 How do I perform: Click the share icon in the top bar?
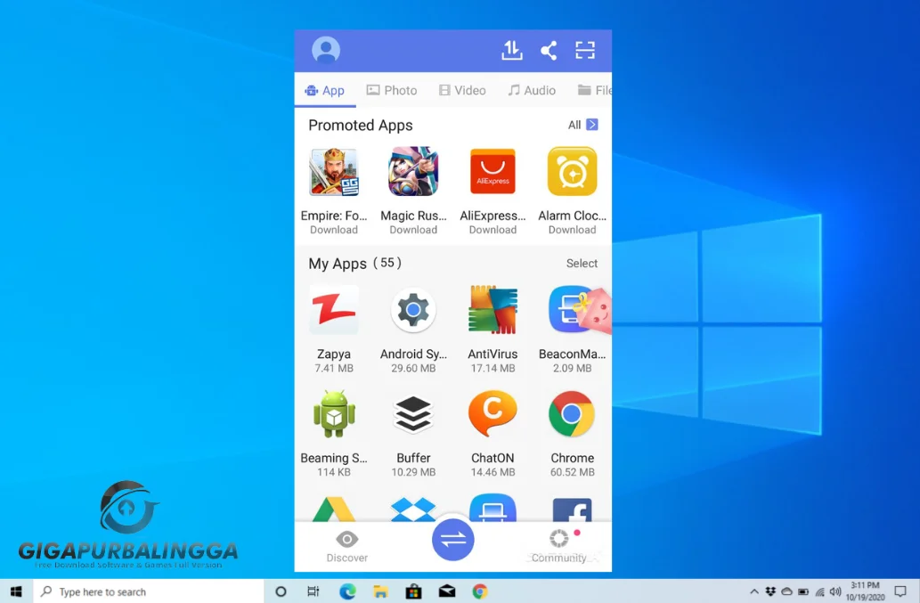(549, 51)
